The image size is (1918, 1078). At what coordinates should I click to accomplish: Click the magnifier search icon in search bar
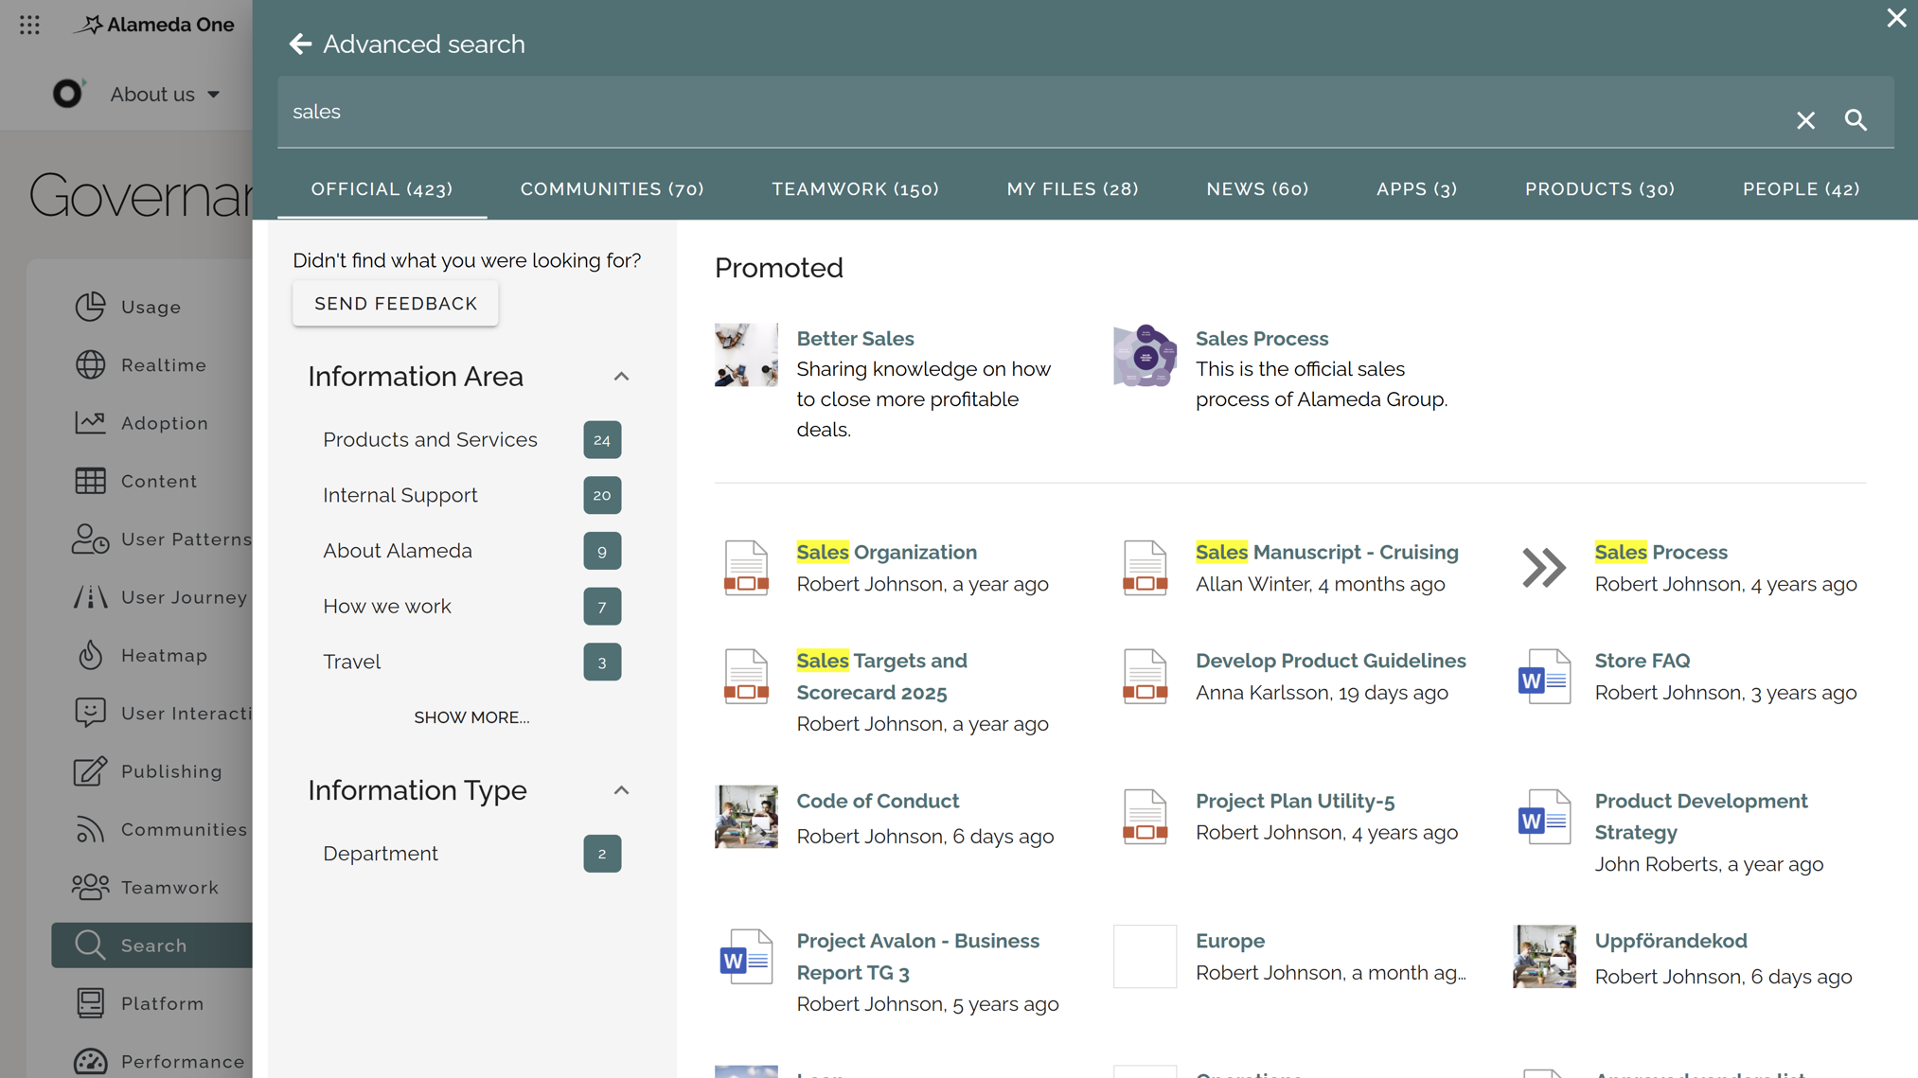click(x=1856, y=120)
